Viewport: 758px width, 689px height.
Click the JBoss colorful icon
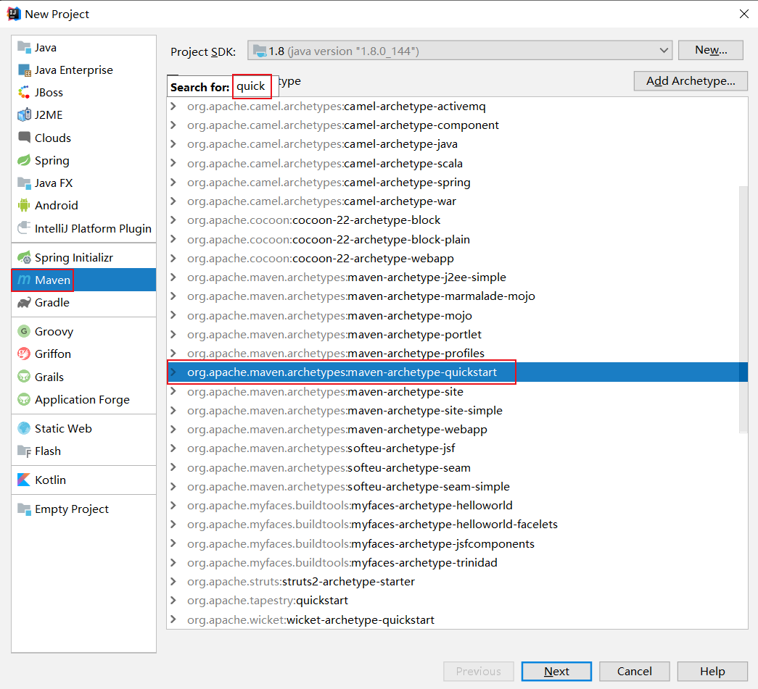point(24,92)
